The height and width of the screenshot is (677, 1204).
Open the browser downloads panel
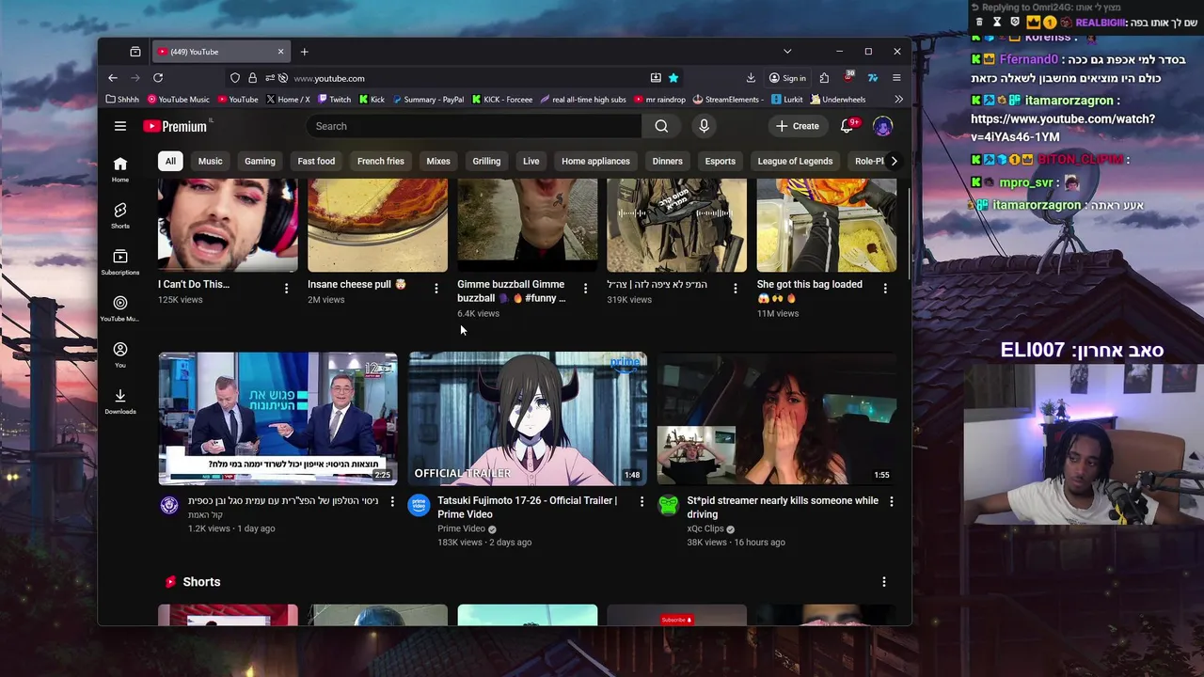pyautogui.click(x=751, y=78)
